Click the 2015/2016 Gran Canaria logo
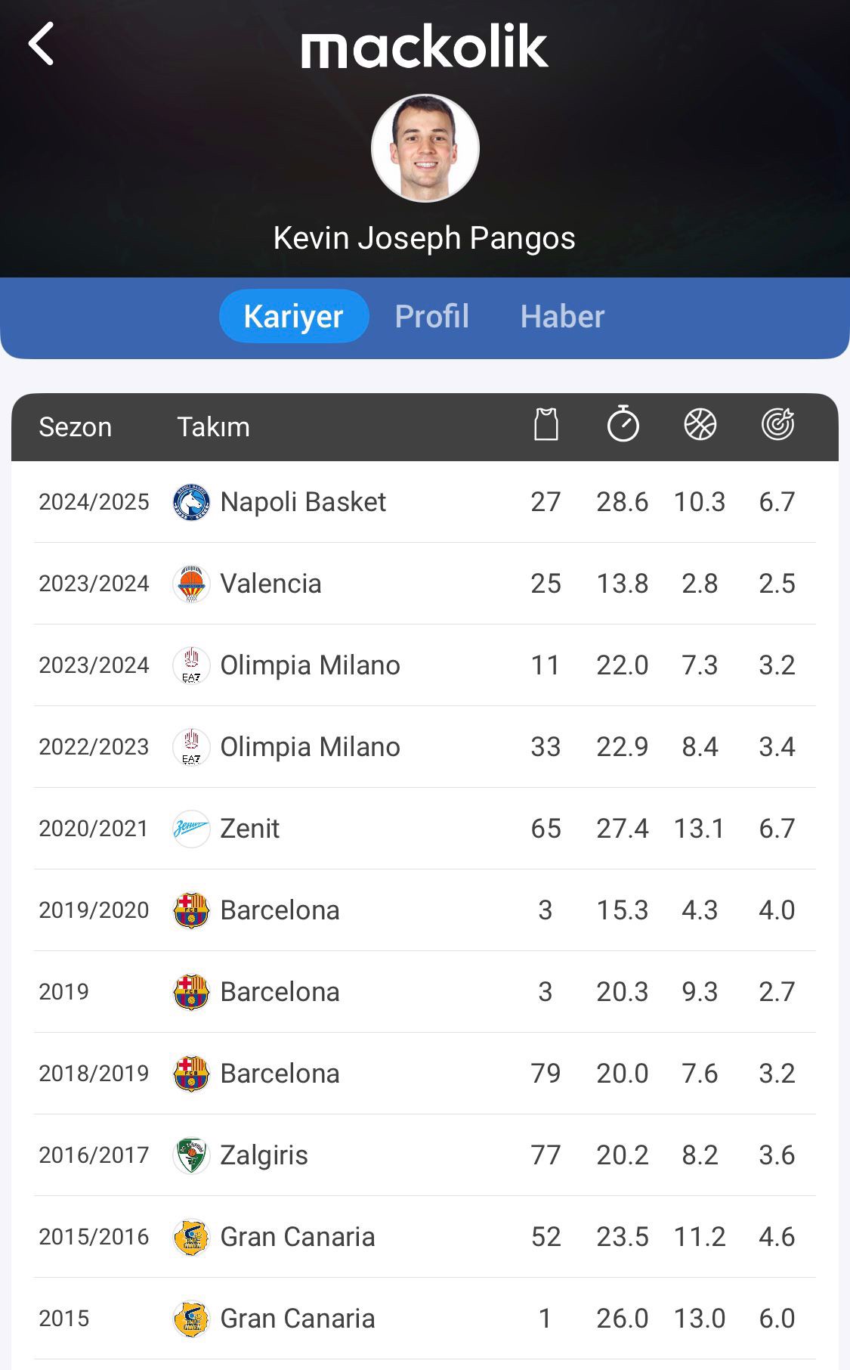This screenshot has width=850, height=1370. [x=191, y=1237]
